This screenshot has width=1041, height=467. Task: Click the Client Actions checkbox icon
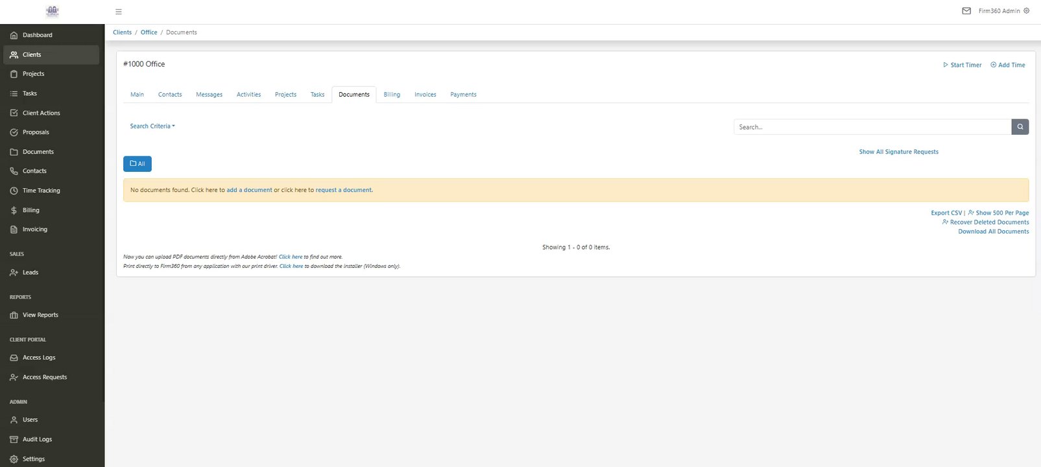(14, 113)
